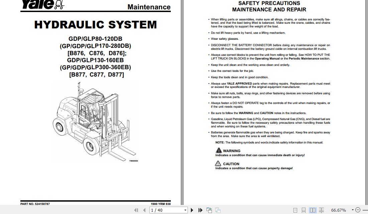Adjust the zoom slider

pyautogui.click(x=366, y=210)
